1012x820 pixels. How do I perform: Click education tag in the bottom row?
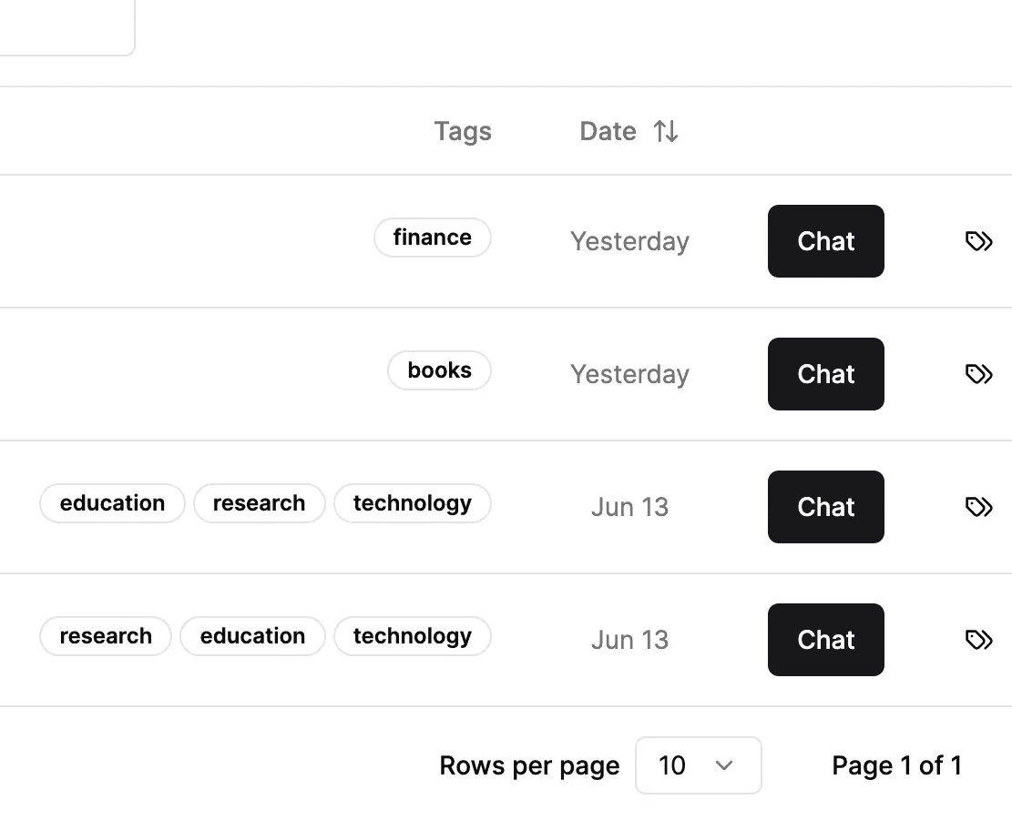point(252,635)
